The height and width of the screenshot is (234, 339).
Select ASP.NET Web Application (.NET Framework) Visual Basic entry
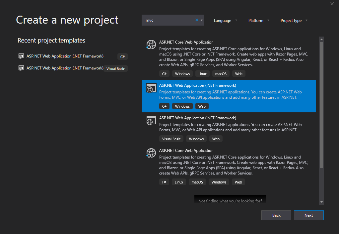229,129
